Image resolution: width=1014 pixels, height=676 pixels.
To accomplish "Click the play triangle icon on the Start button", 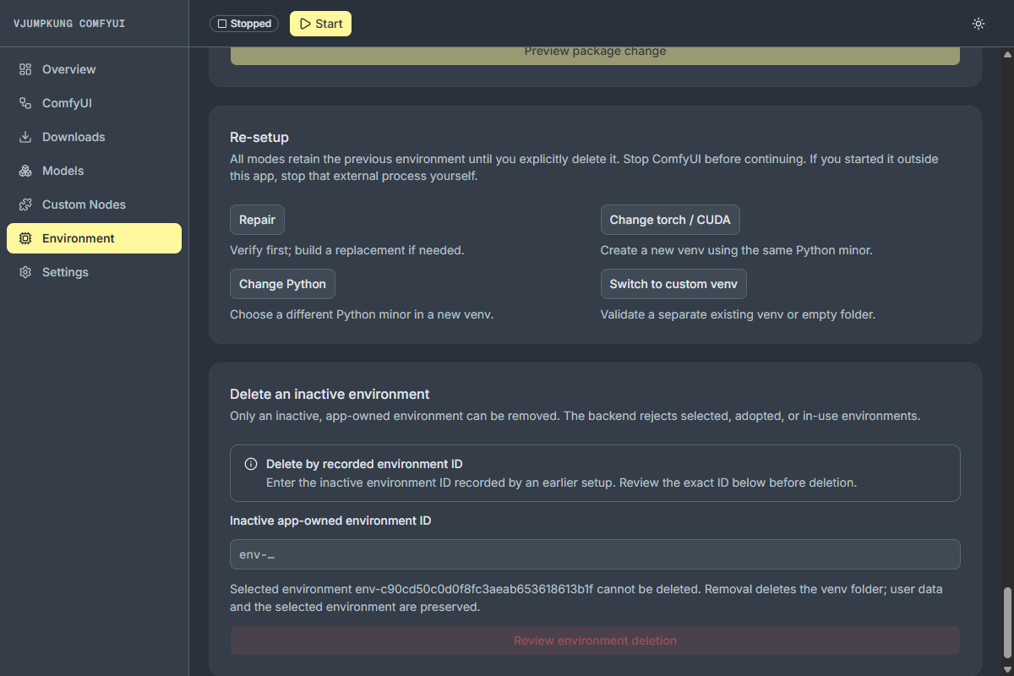I will click(x=305, y=24).
